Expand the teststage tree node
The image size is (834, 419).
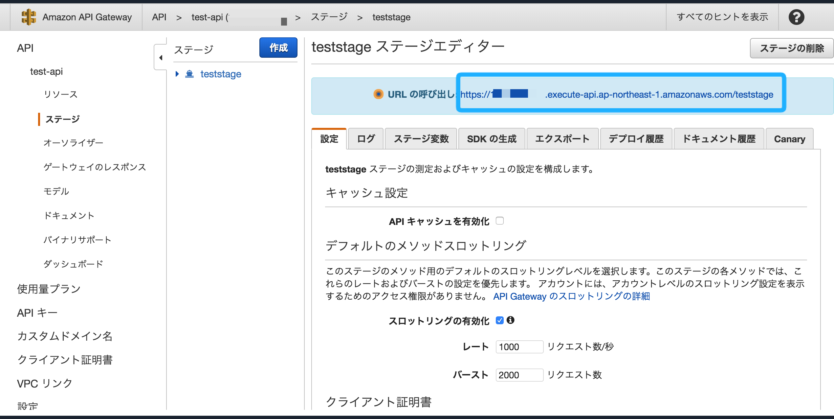pyautogui.click(x=177, y=74)
